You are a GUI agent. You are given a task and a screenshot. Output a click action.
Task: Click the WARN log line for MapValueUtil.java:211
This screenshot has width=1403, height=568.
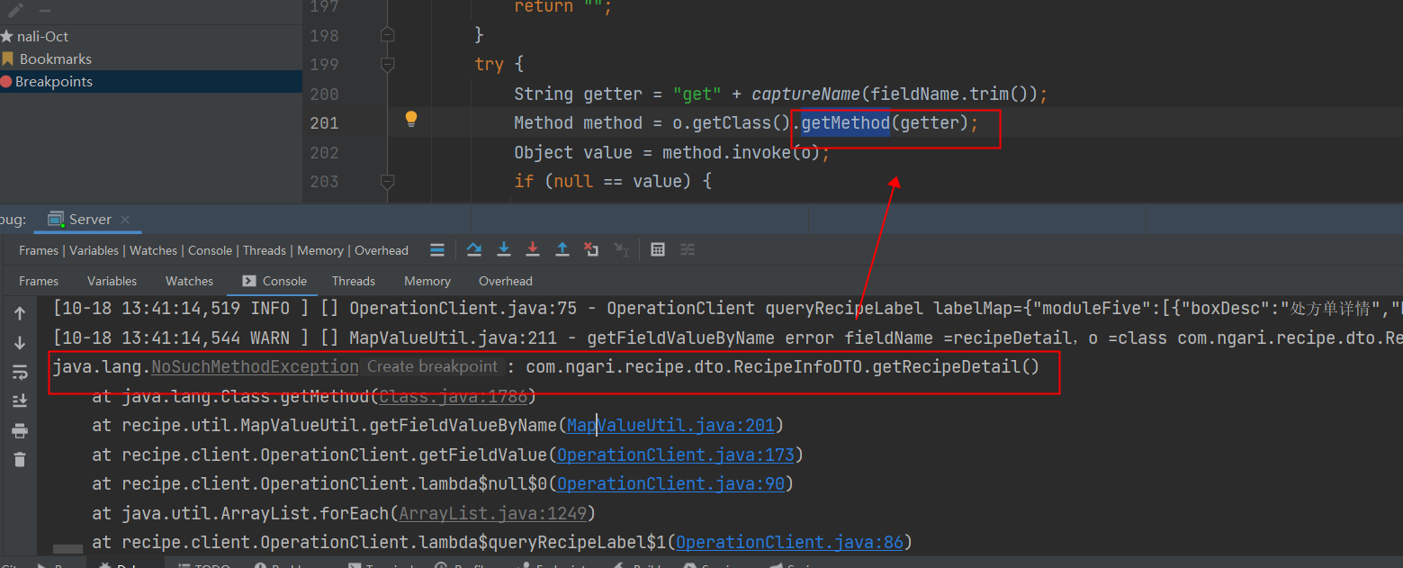[x=727, y=338]
